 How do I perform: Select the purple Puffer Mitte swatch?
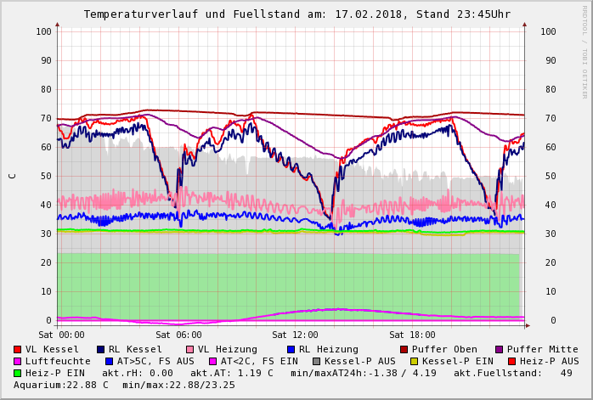(499, 349)
